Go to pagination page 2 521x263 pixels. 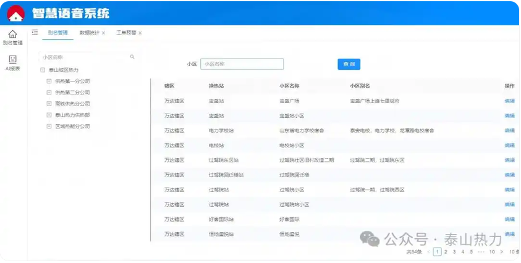(x=446, y=252)
